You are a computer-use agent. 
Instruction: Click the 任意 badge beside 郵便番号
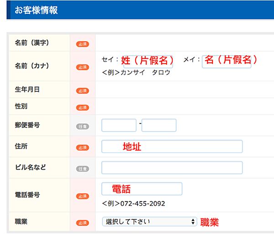pyautogui.click(x=82, y=126)
